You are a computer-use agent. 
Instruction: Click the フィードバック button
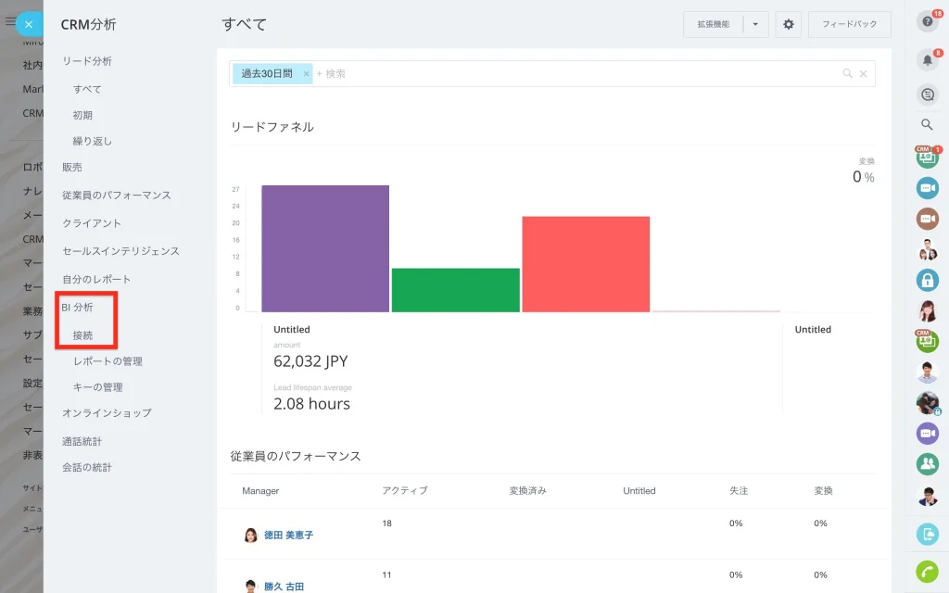coord(849,24)
